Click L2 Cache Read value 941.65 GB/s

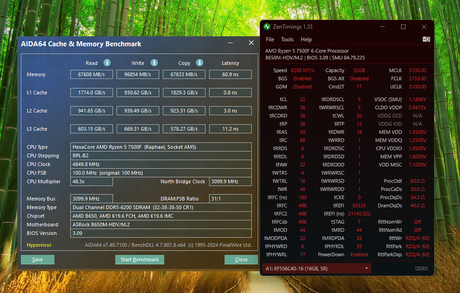[x=92, y=111]
